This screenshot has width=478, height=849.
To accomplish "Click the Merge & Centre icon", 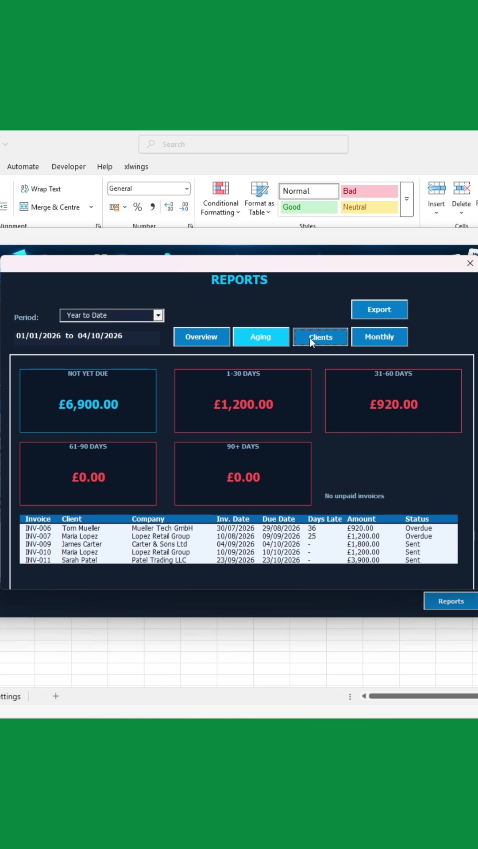I will tap(24, 207).
